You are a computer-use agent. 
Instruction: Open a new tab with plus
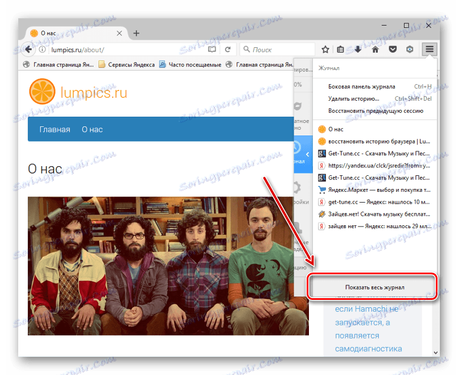click(x=136, y=34)
